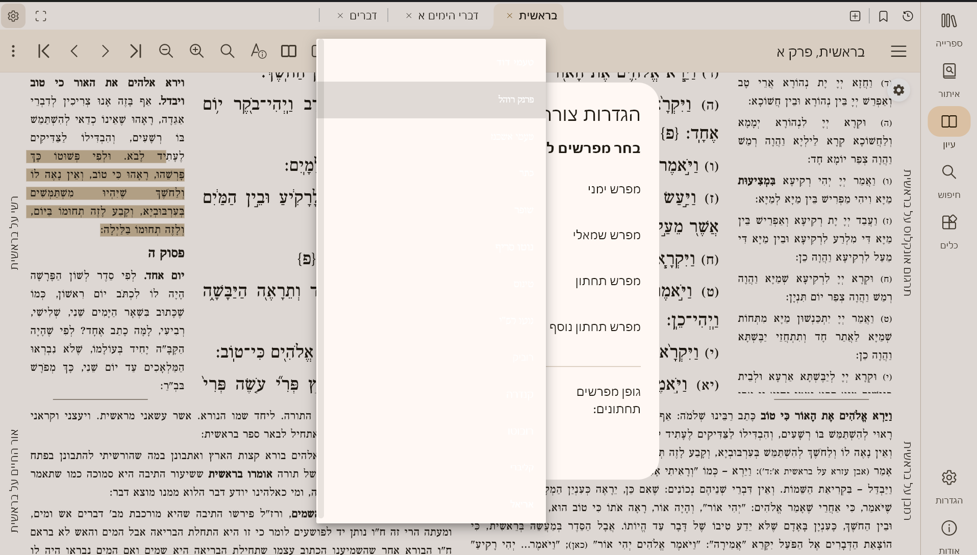Image resolution: width=977 pixels, height=555 pixels.
Task: Click the zoom out magnifier icon
Action: [x=166, y=51]
